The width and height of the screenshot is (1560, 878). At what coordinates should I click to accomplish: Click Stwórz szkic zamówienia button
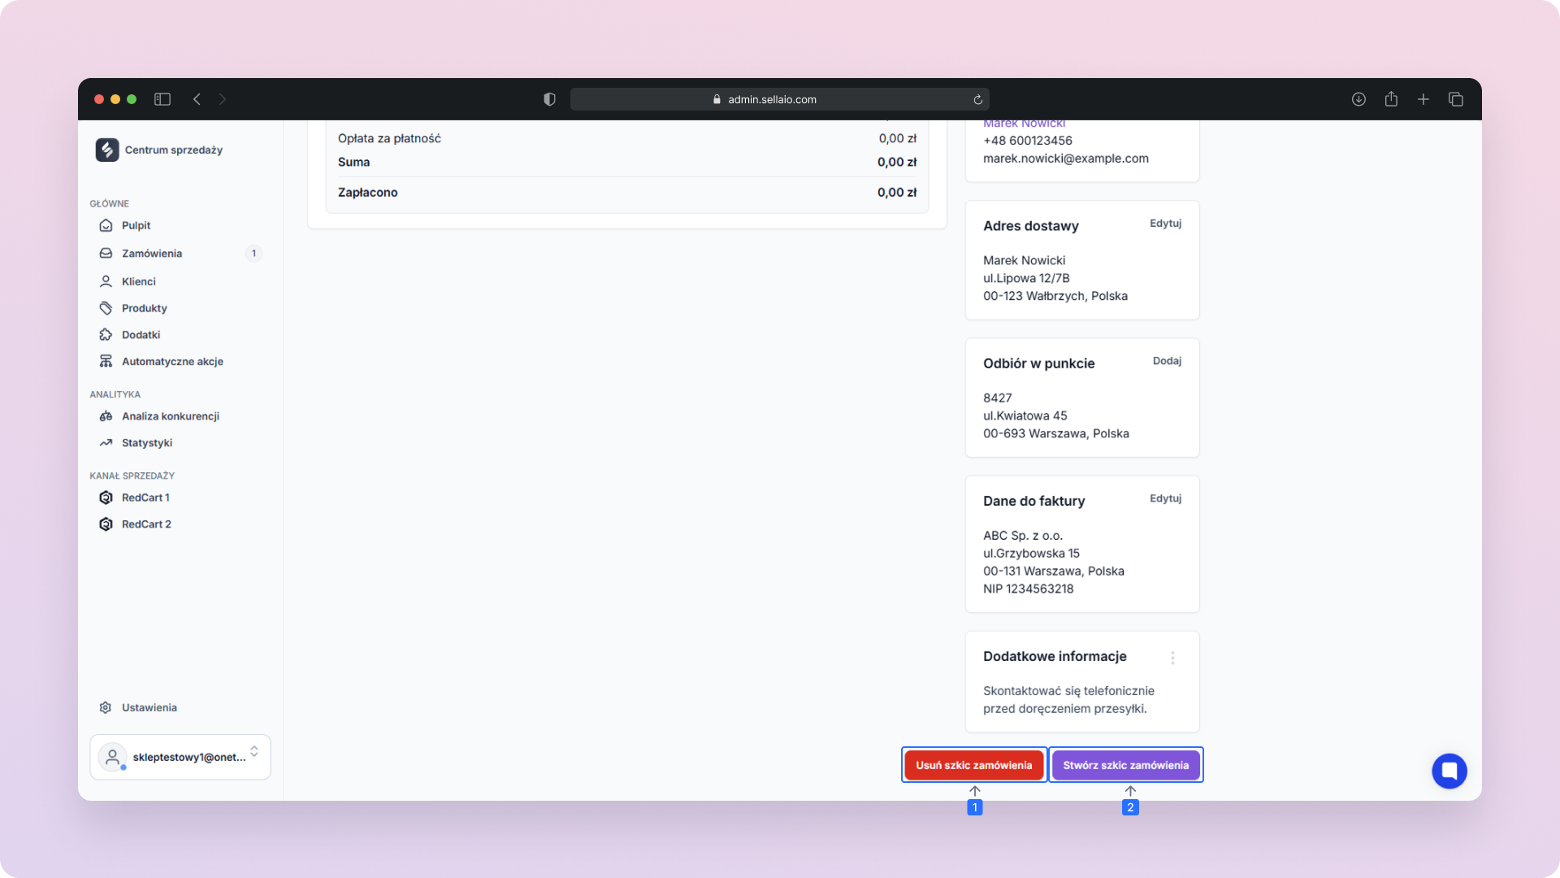(1125, 765)
